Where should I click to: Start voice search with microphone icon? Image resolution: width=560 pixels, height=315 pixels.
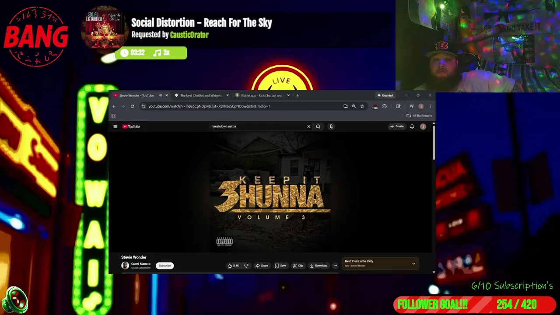[x=331, y=126]
